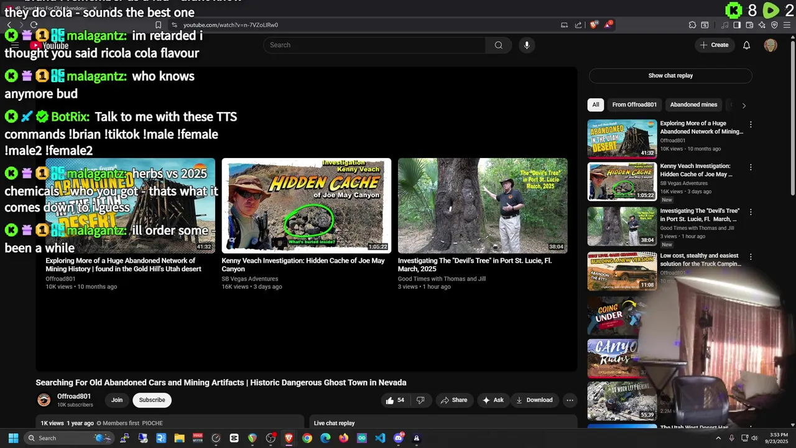The width and height of the screenshot is (796, 448).
Task: Open YouTube notifications bell
Action: (747, 45)
